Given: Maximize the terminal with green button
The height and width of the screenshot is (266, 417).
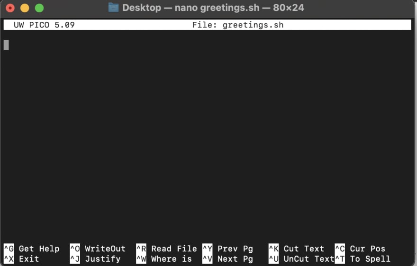Looking at the screenshot, I should 39,8.
